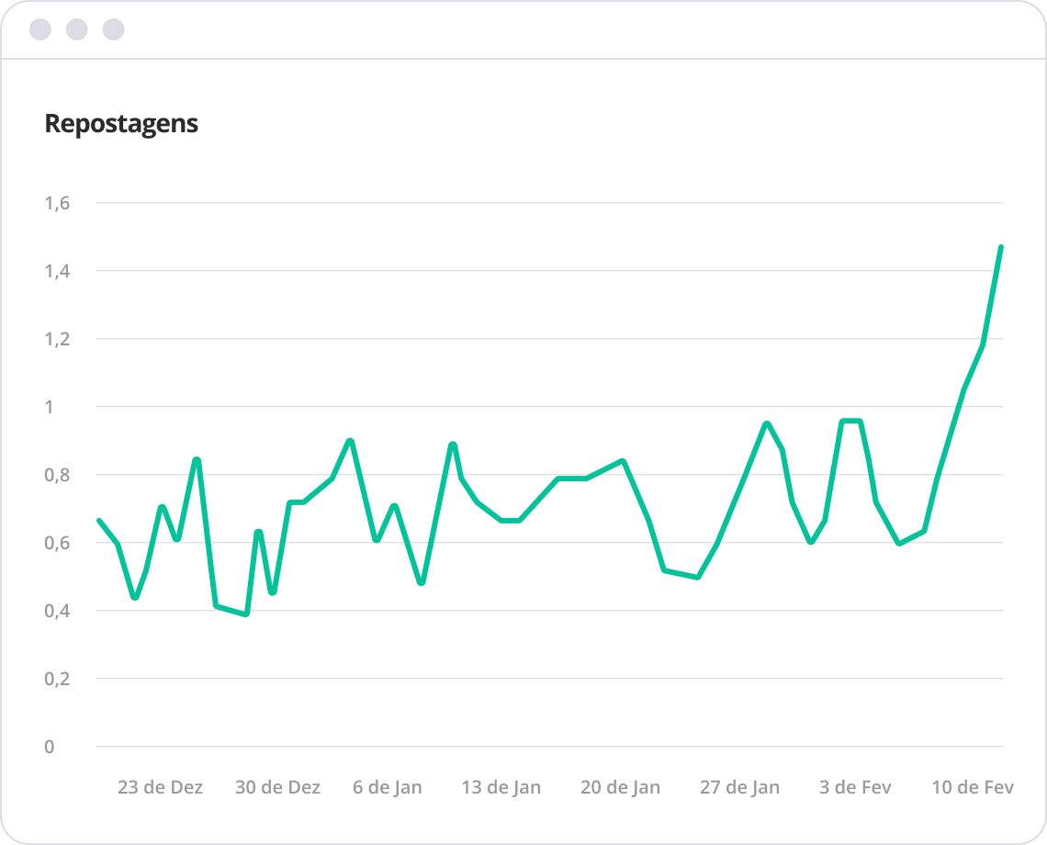
Task: Click the 1,6 y-axis value
Action: [x=57, y=203]
